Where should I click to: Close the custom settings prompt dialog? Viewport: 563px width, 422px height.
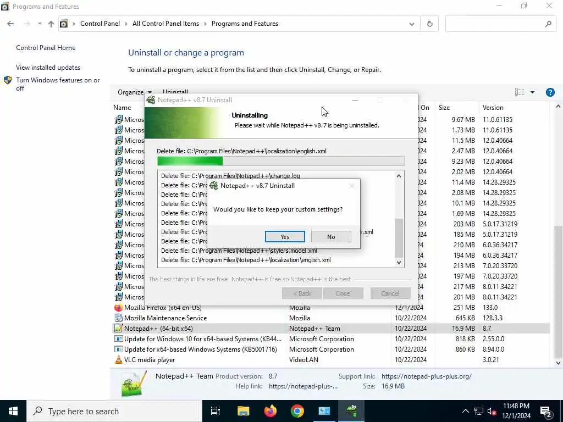coord(351,186)
